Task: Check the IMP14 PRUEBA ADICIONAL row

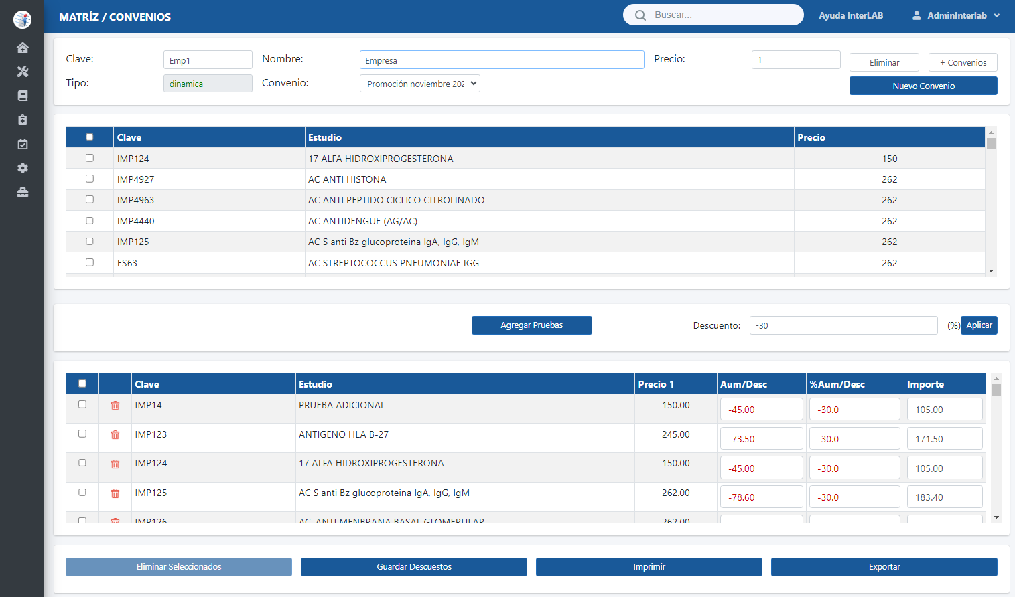Action: 82,404
